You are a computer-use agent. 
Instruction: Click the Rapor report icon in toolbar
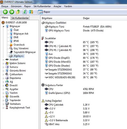(40, 12)
